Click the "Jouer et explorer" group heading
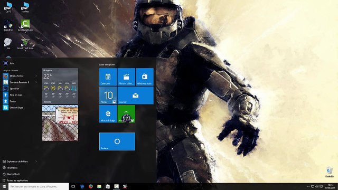The width and height of the screenshot is (338, 190). click(107, 64)
